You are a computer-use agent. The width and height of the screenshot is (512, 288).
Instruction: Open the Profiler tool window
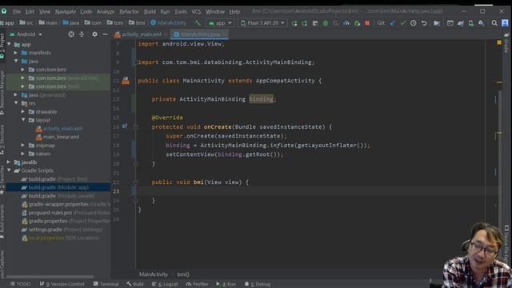[x=198, y=284]
